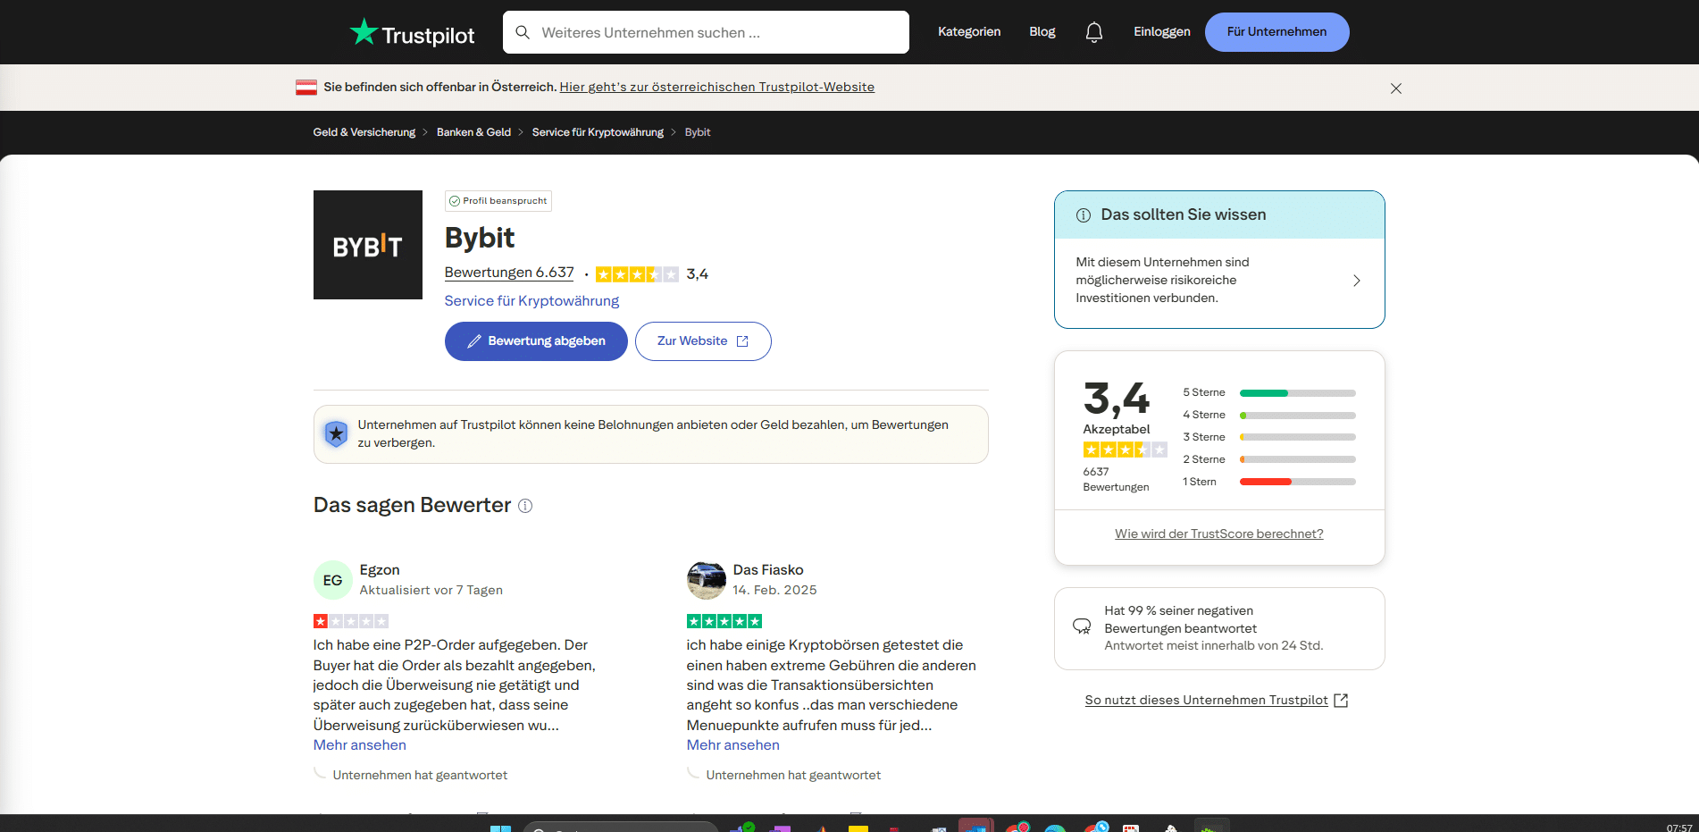The image size is (1699, 832).
Task: Open Service für Kryptowährung breadcrumb
Action: (x=598, y=132)
